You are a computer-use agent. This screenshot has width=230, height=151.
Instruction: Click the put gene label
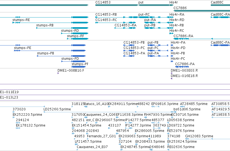click(141, 2)
